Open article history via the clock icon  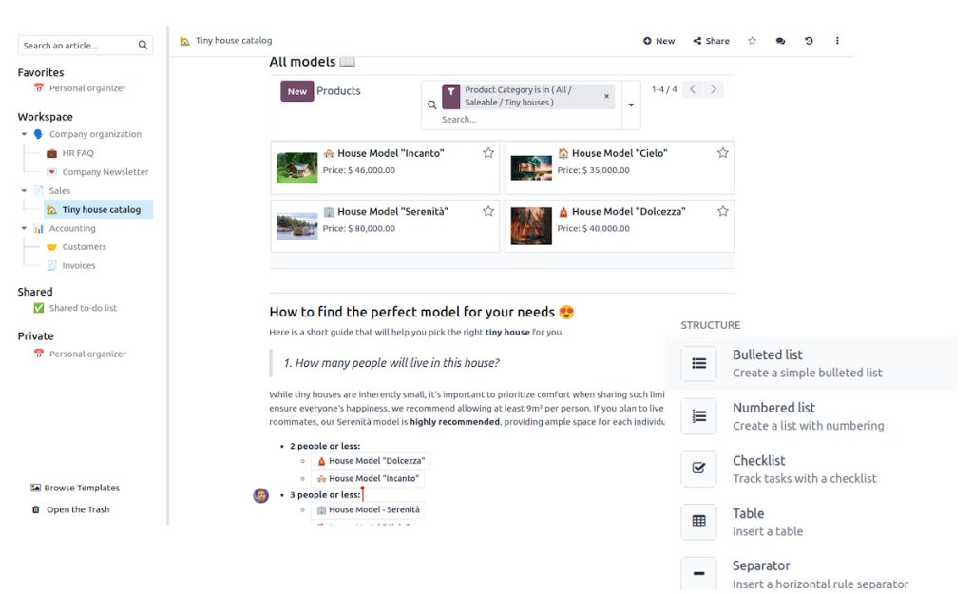[809, 41]
